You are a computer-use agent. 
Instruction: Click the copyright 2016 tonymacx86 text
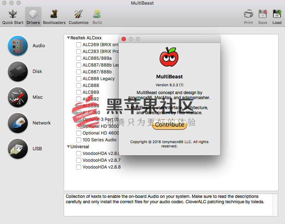click(169, 144)
